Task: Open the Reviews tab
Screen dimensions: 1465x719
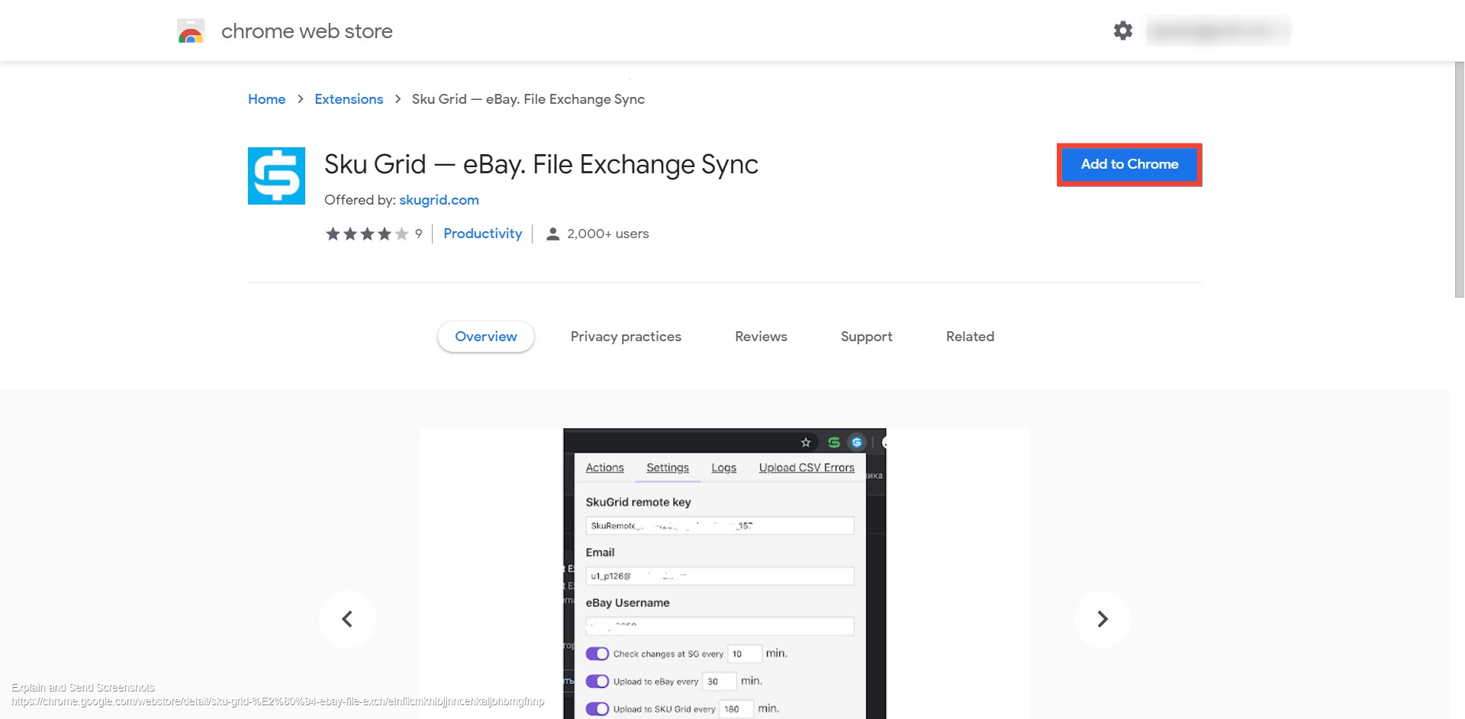Action: click(761, 337)
